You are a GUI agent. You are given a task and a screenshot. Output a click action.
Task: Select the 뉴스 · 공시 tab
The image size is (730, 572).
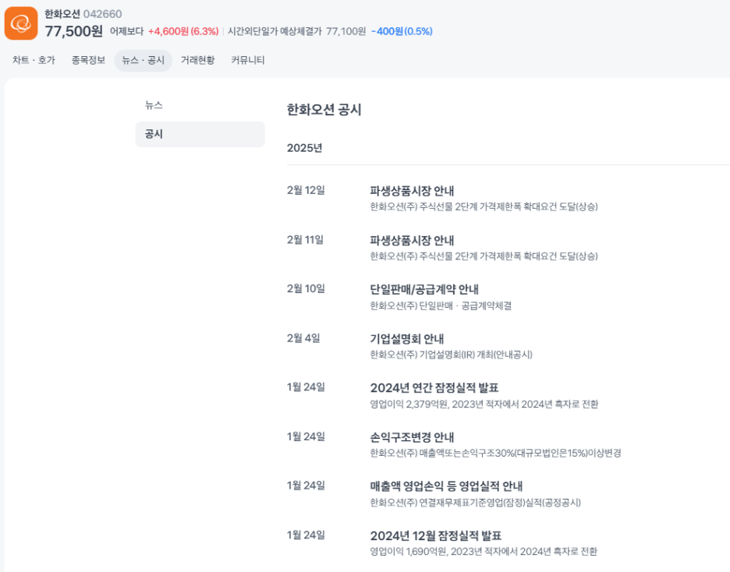tap(144, 61)
